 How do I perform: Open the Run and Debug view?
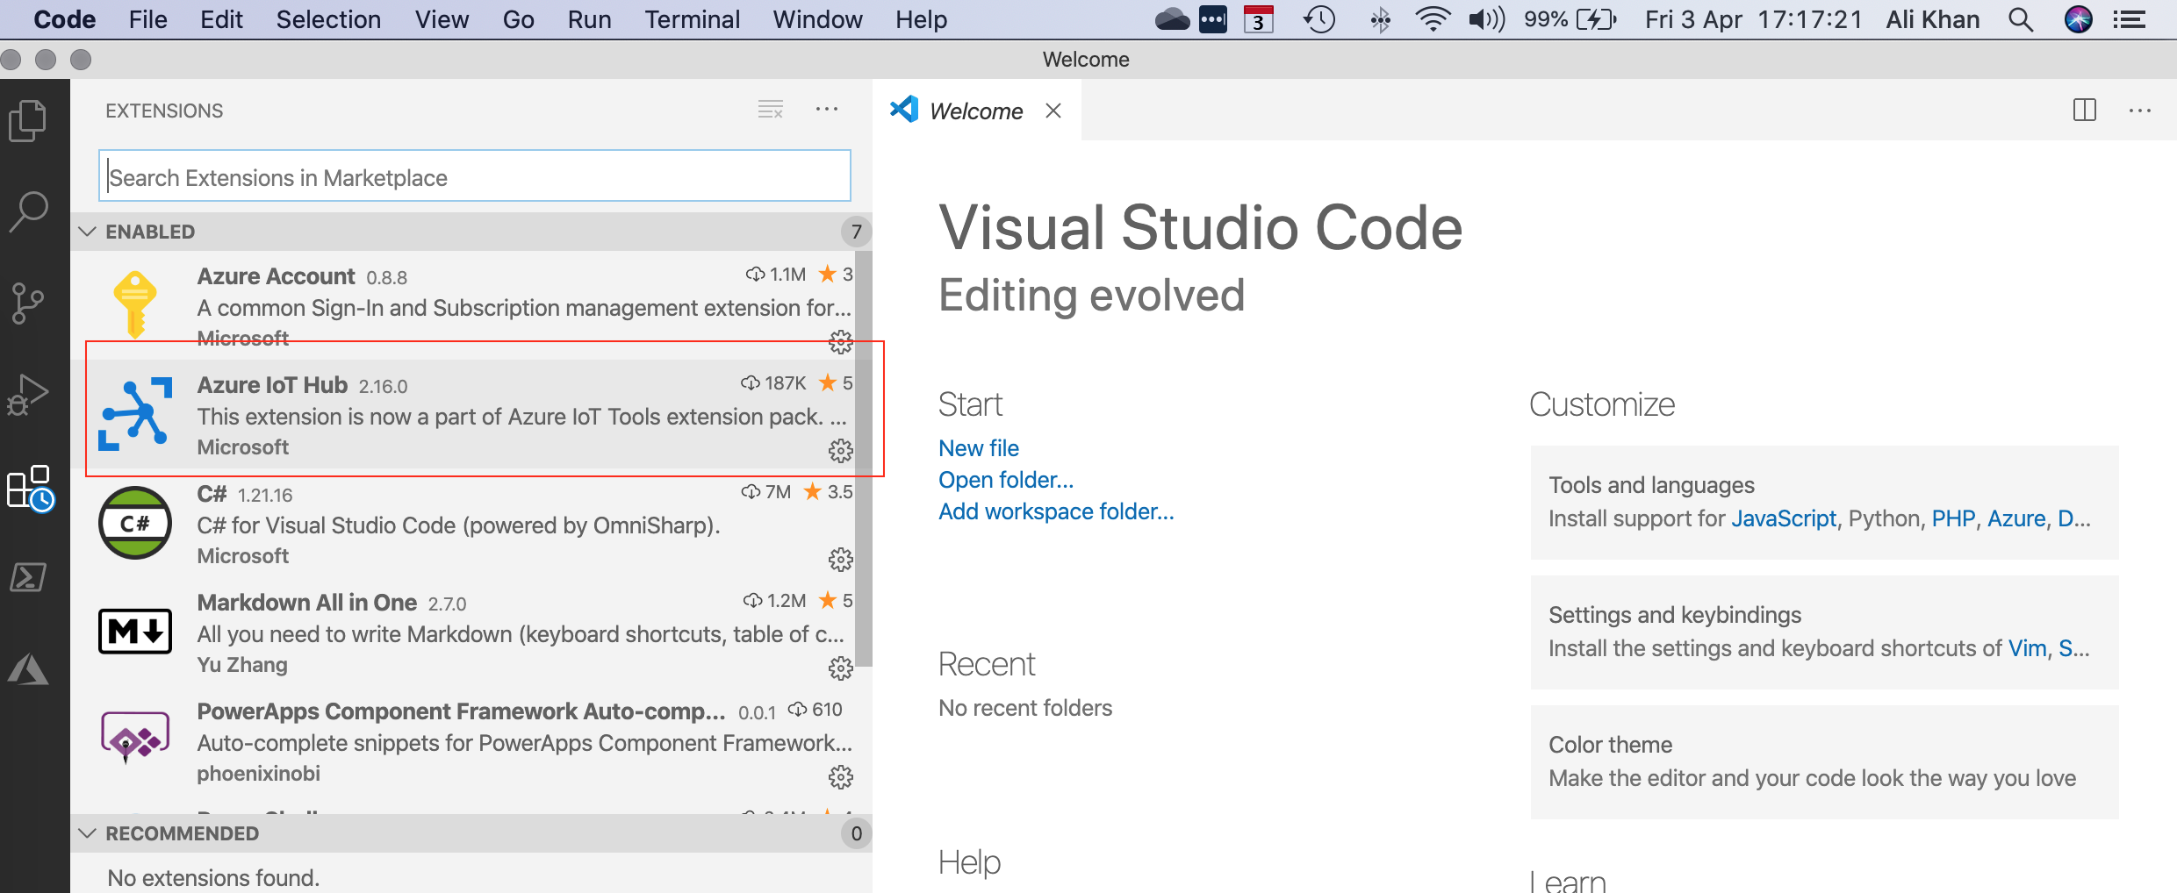click(28, 394)
